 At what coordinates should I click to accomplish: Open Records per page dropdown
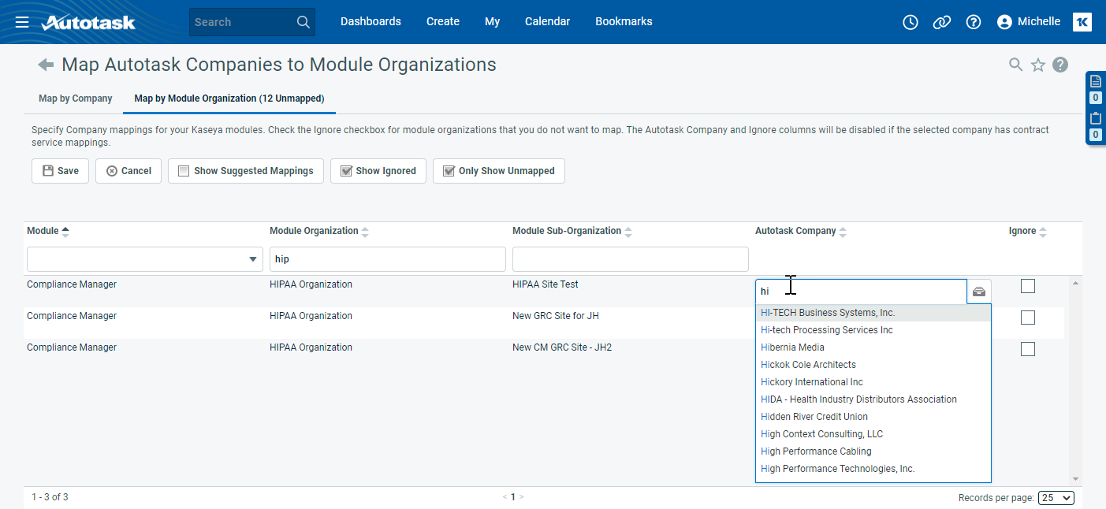point(1056,497)
